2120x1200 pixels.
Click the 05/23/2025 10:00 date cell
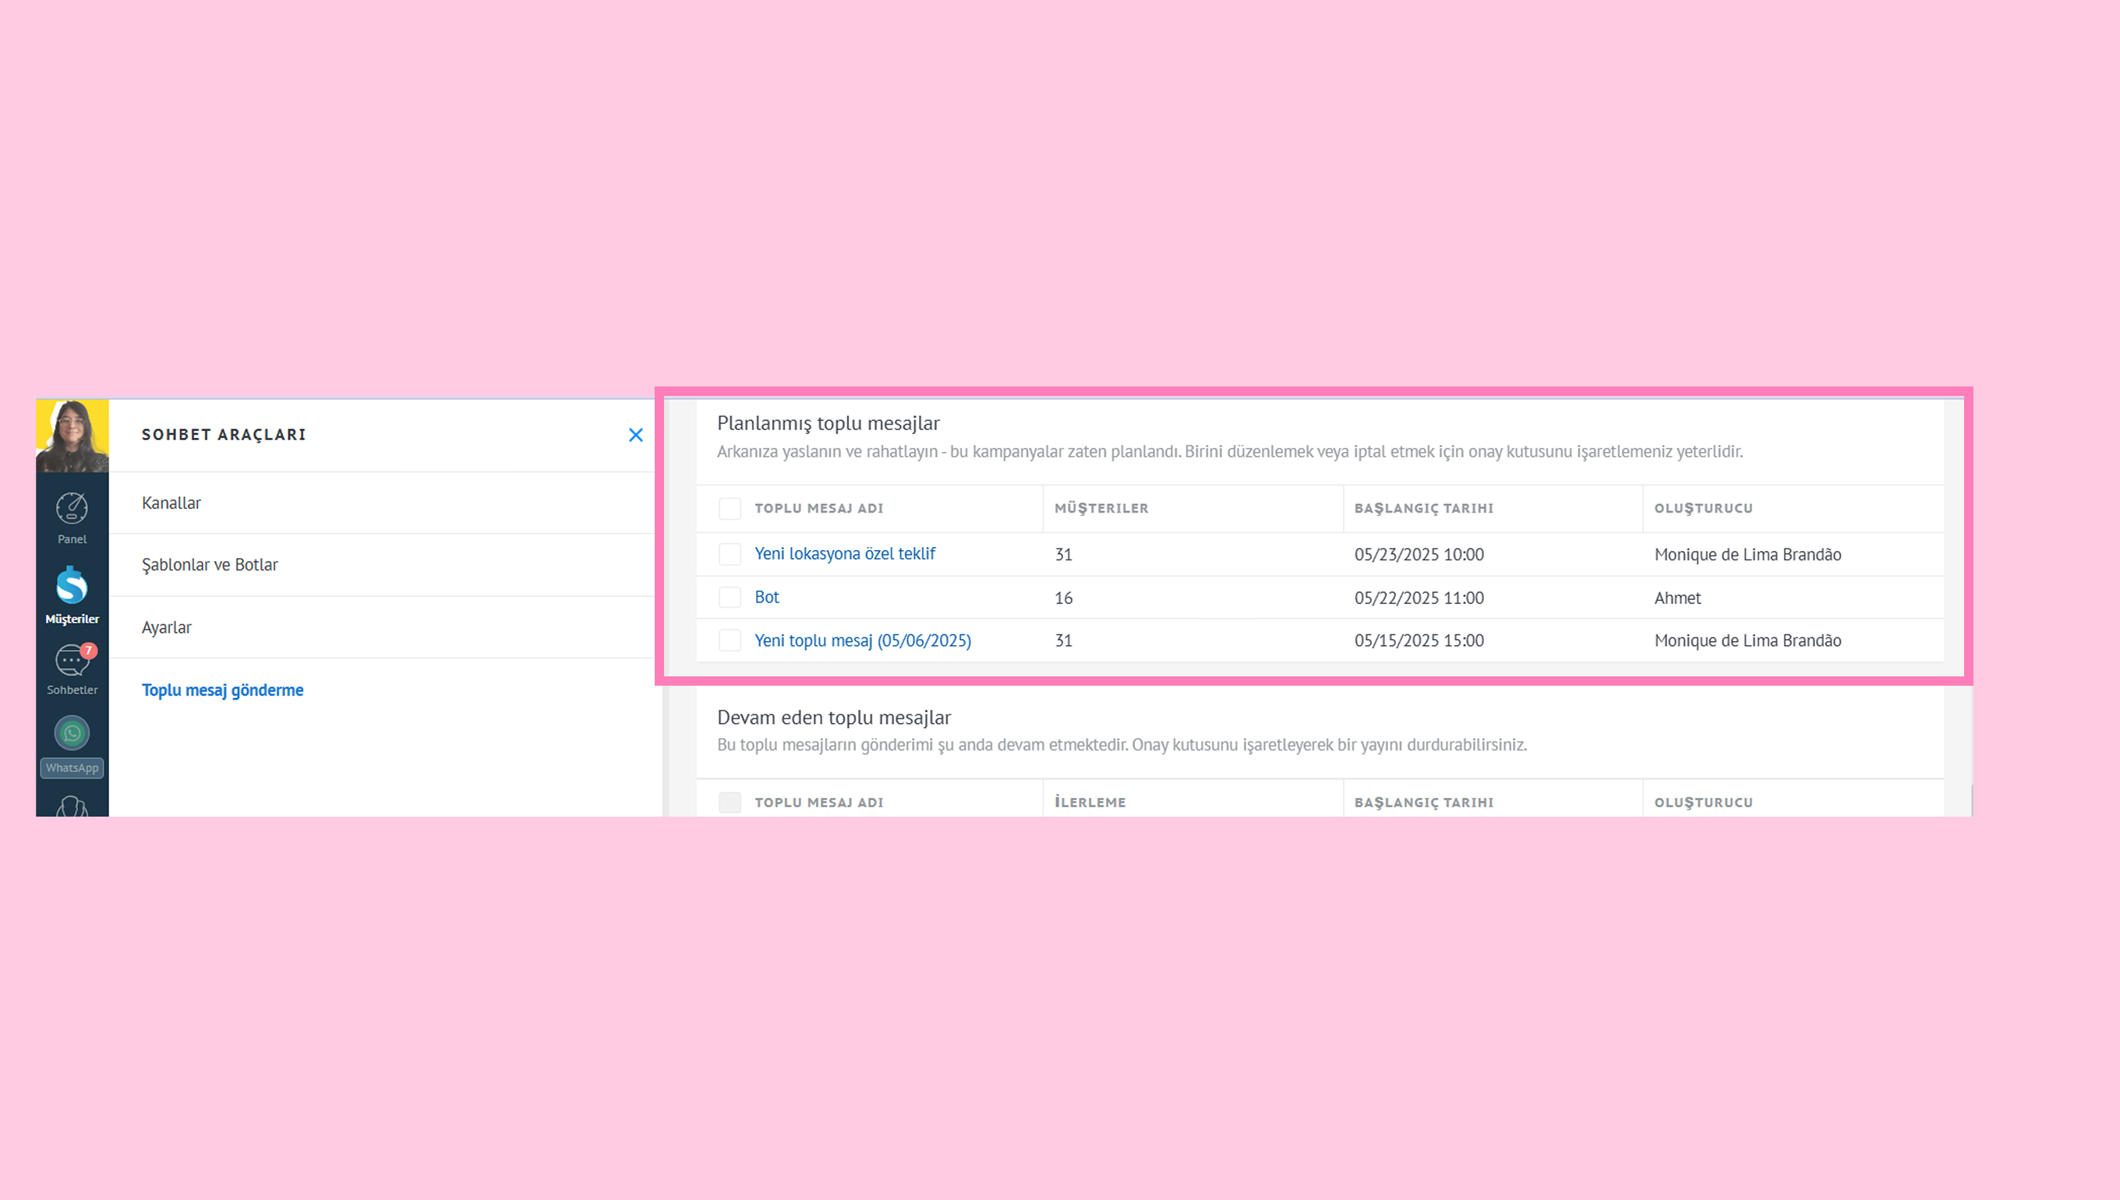click(1419, 555)
